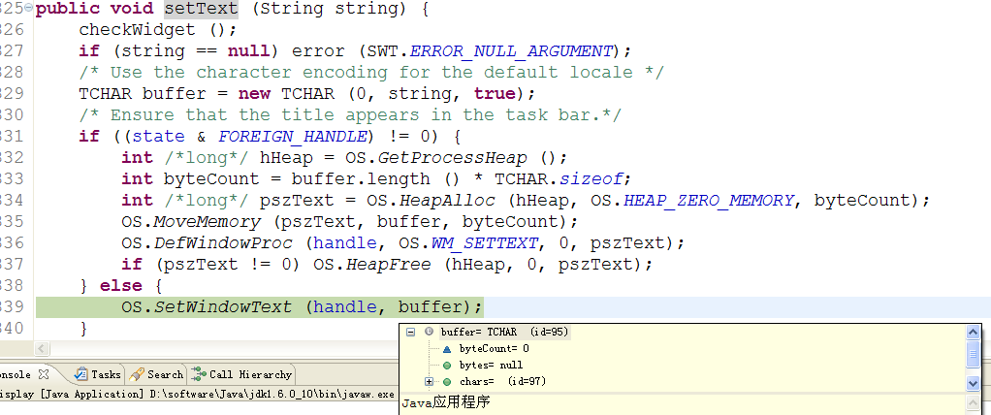Click the TCHAR.sizeof field reference
This screenshot has width=991, height=415.
tap(559, 178)
